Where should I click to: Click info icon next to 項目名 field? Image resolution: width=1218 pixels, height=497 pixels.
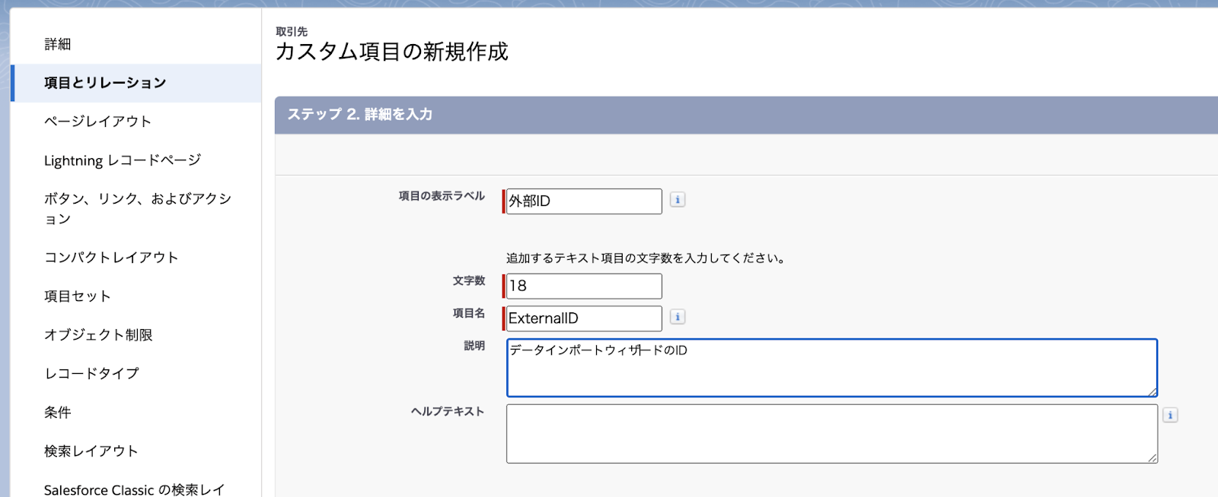tap(678, 317)
